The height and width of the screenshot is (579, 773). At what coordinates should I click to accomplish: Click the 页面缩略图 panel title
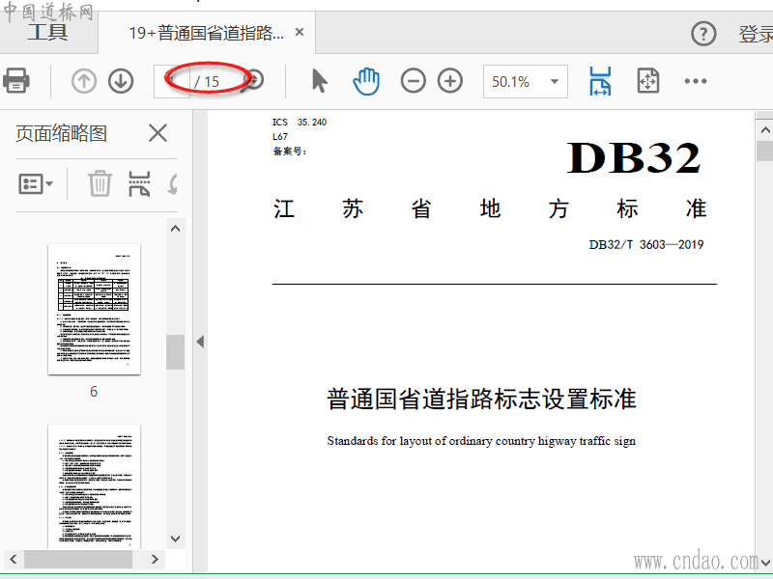[x=61, y=133]
